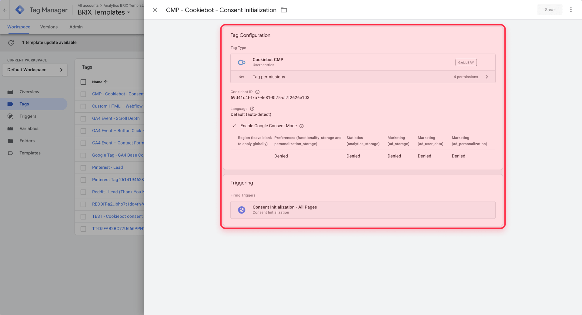Expand Tag permissions with the chevron
Viewport: 582px width, 315px height.
tap(487, 77)
